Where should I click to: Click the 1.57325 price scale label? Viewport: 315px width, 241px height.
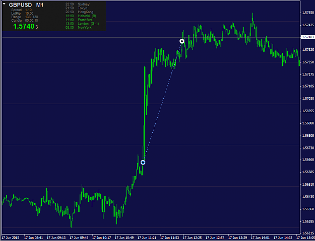(x=308, y=49)
